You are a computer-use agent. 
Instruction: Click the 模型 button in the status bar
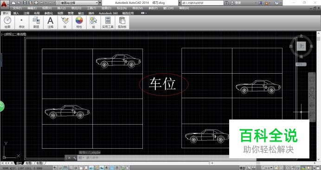click(x=242, y=168)
